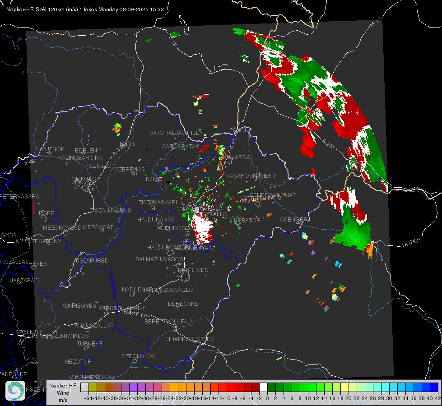The height and width of the screenshot is (406, 442).
Task: Click the PÉTERVÁSÁRA city label
Action: (19, 196)
